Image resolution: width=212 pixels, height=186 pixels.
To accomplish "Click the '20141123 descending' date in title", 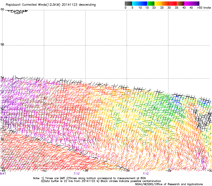I will coord(79,5).
